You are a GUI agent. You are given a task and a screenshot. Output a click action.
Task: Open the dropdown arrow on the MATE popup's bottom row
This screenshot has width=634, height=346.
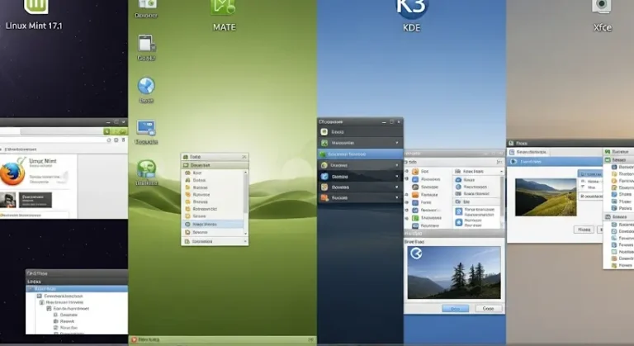tap(245, 242)
